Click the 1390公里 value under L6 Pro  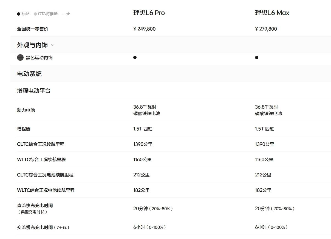143,144
